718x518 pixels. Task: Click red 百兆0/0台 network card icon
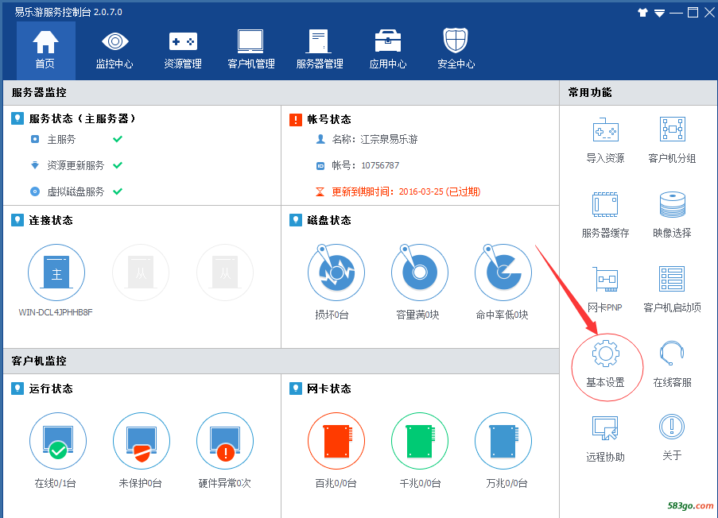(x=336, y=441)
